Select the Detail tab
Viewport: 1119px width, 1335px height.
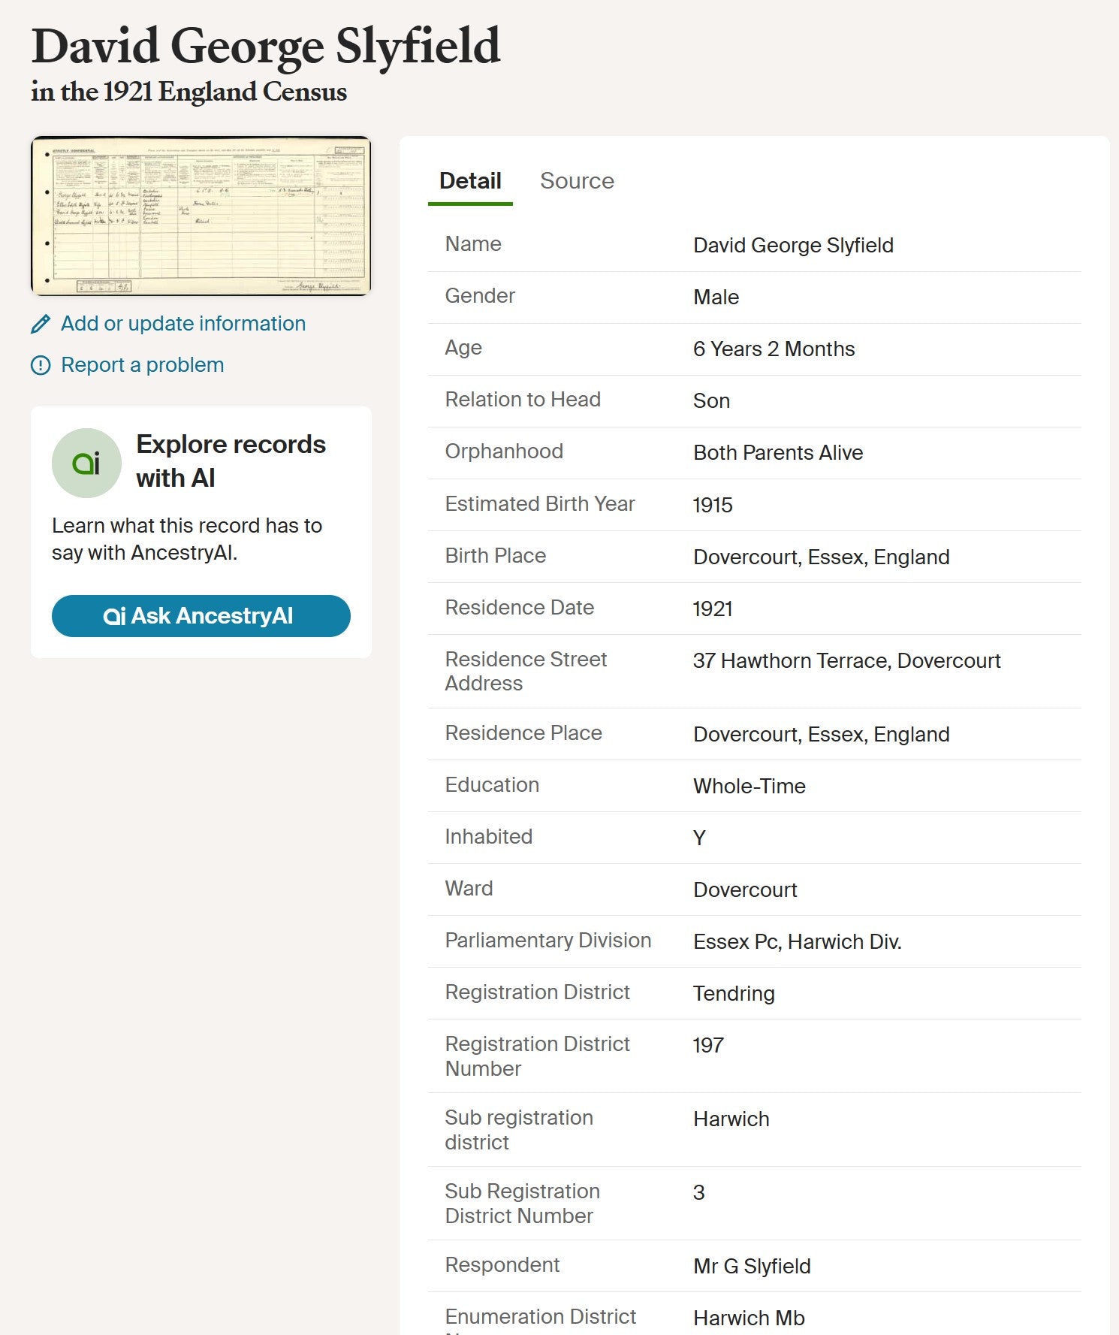pyautogui.click(x=470, y=181)
